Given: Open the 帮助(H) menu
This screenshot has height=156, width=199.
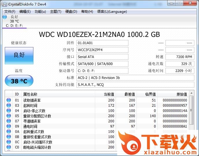Looking at the screenshot, I should pyautogui.click(x=87, y=12).
